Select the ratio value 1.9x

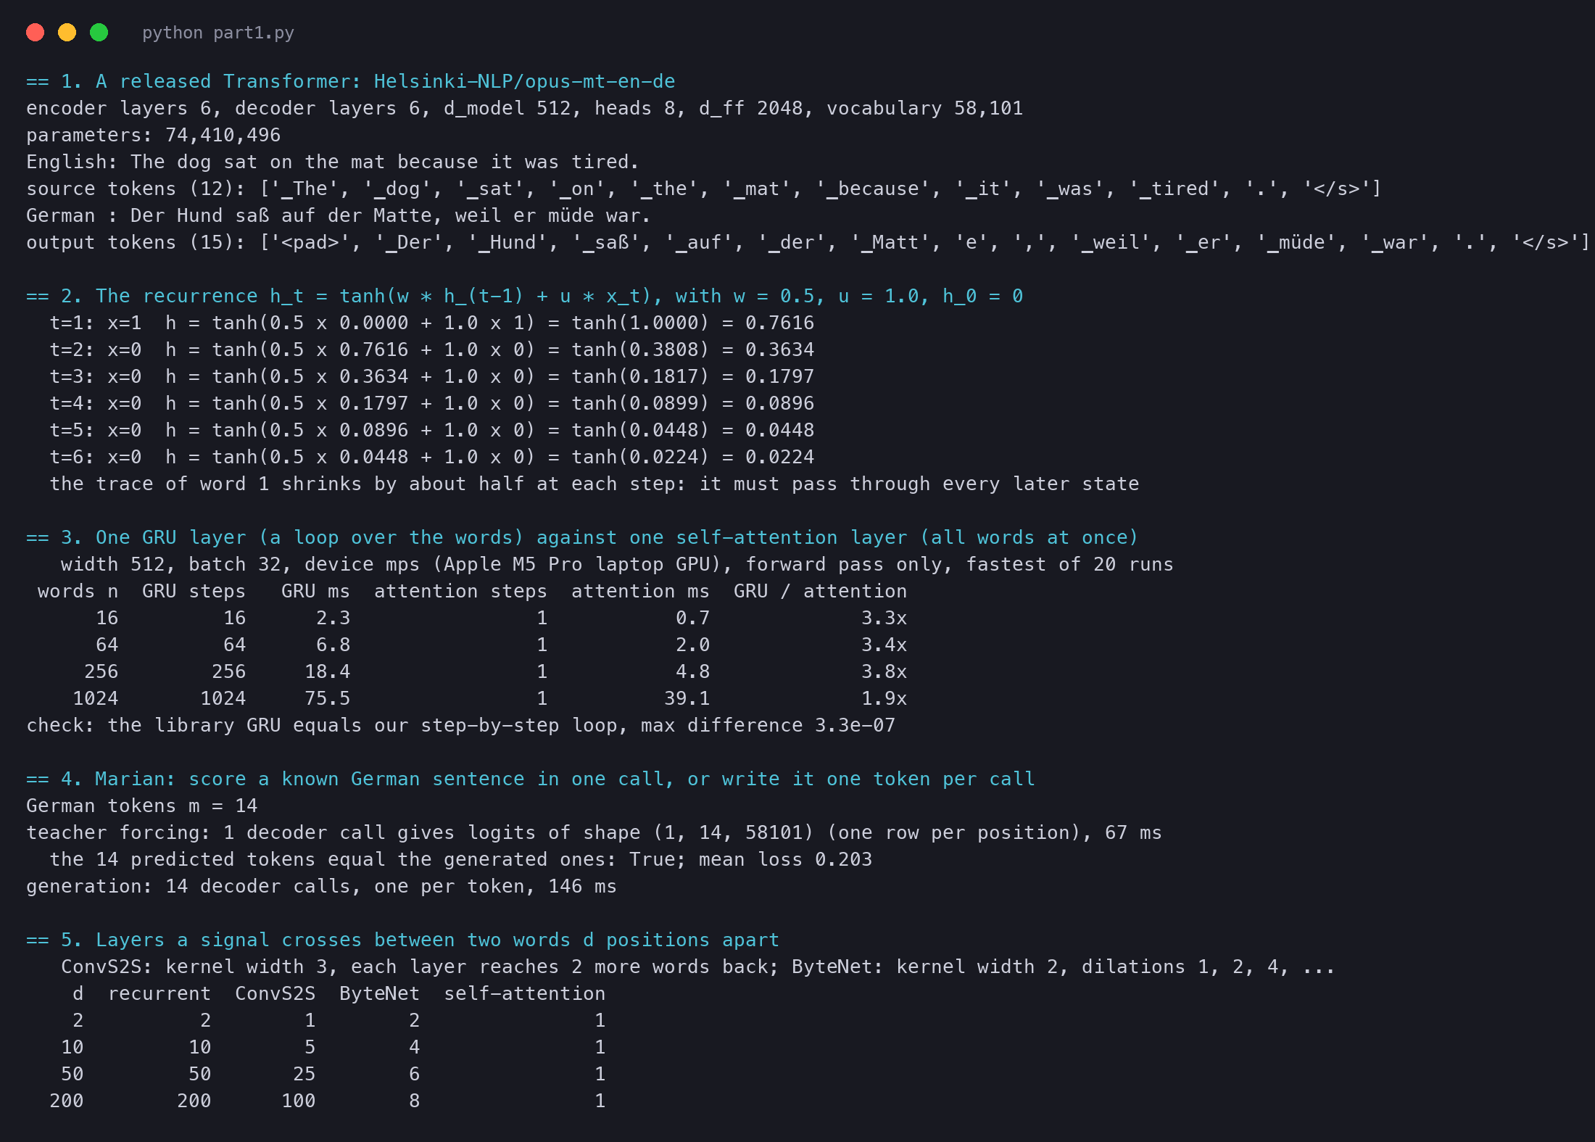coord(884,698)
